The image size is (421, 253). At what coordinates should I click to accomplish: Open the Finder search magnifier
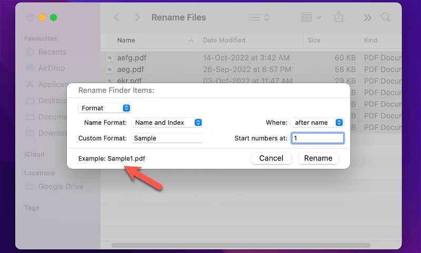pyautogui.click(x=386, y=17)
